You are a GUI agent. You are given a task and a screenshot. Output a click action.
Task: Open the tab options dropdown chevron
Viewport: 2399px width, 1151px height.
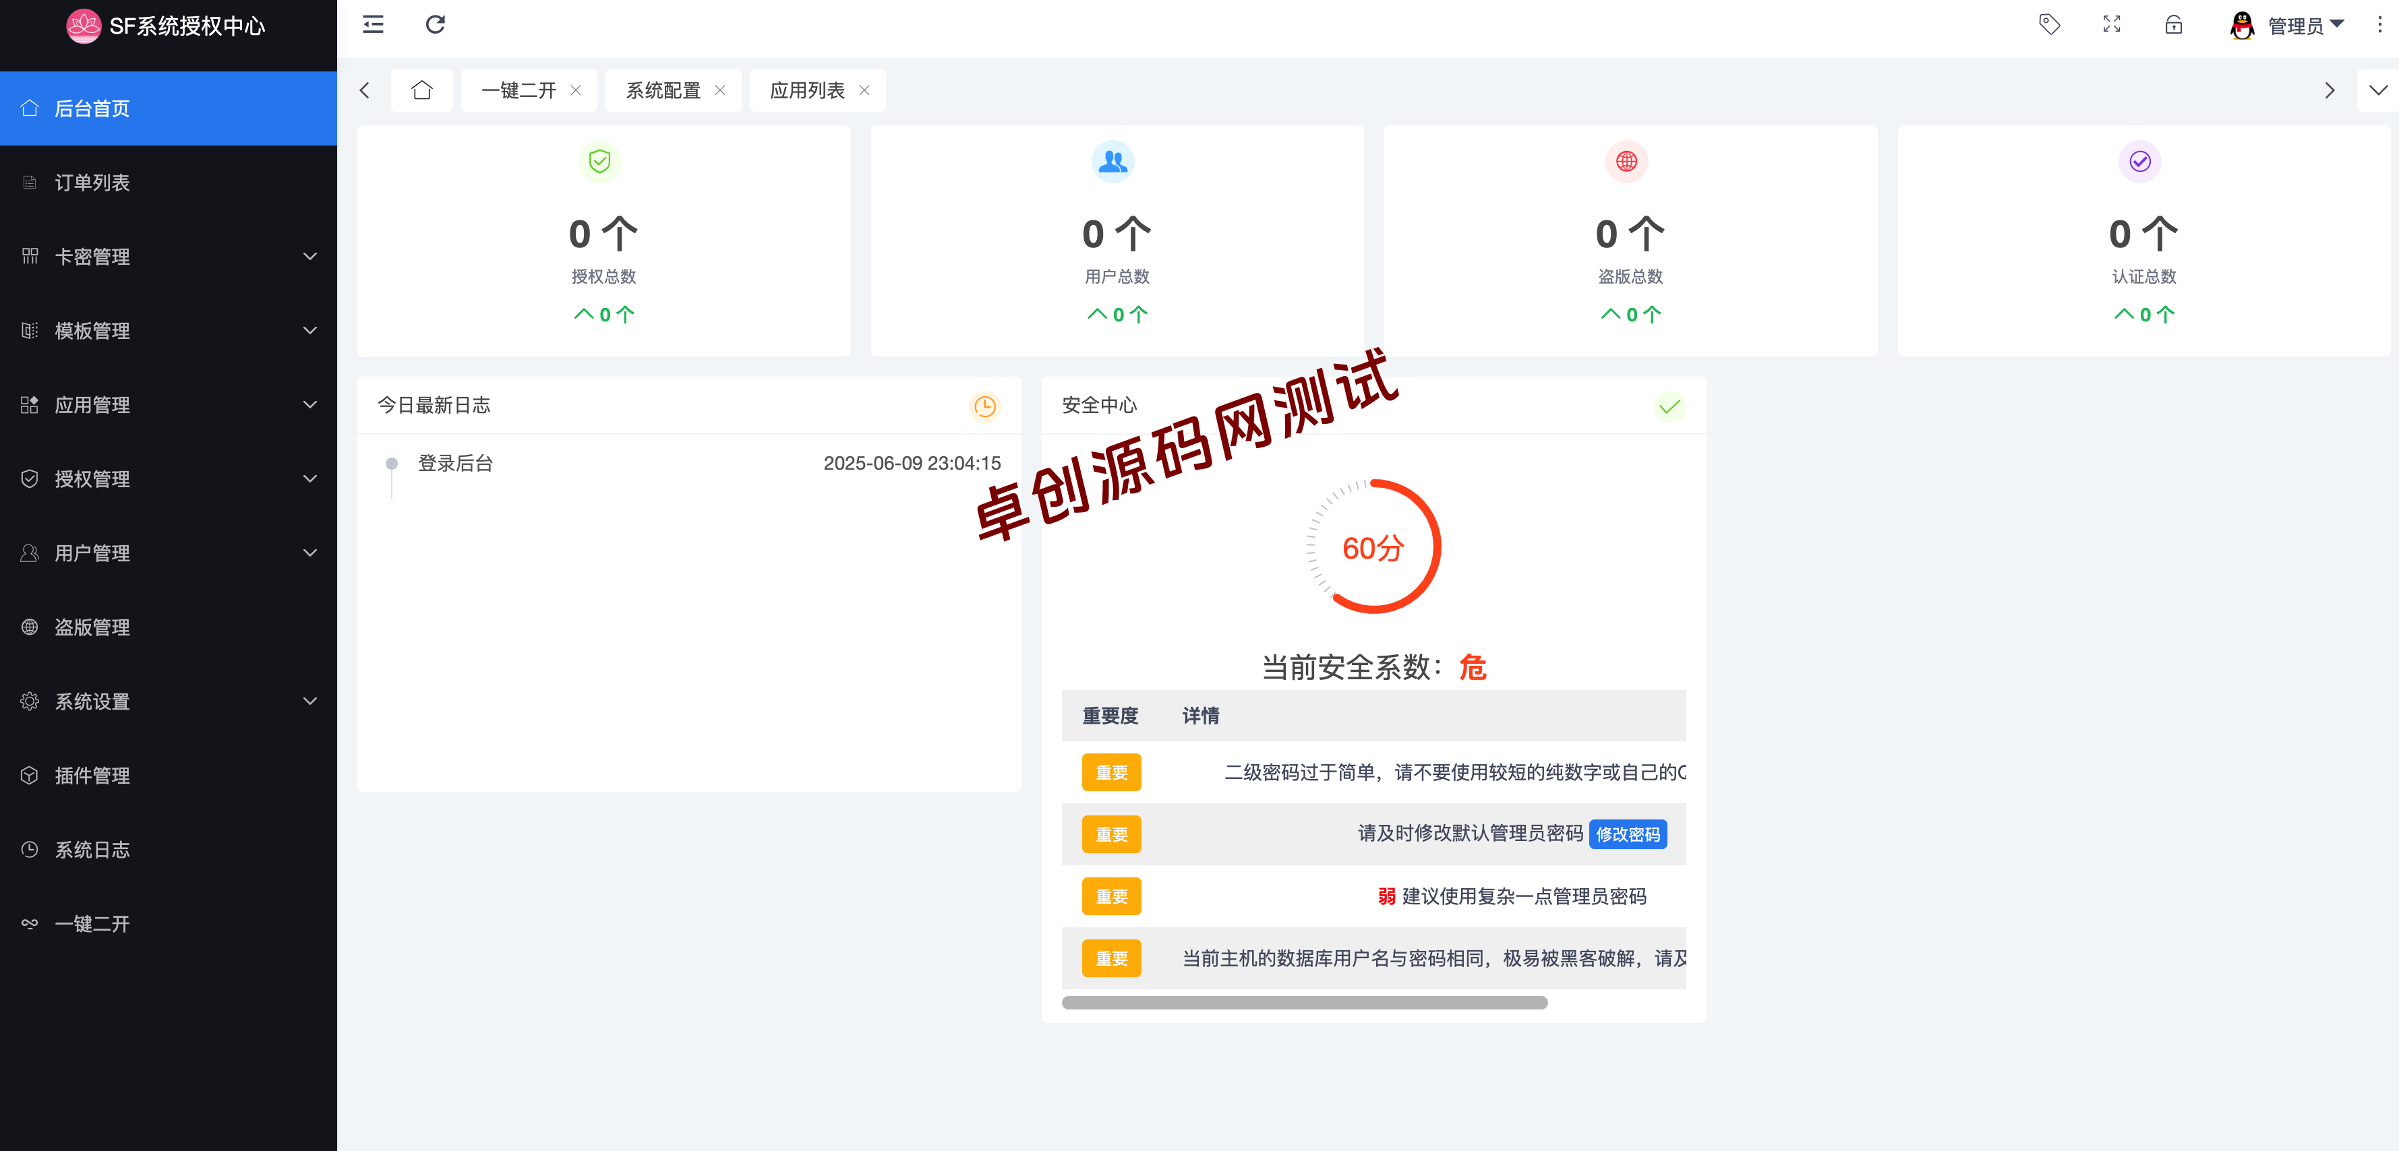(x=2377, y=90)
